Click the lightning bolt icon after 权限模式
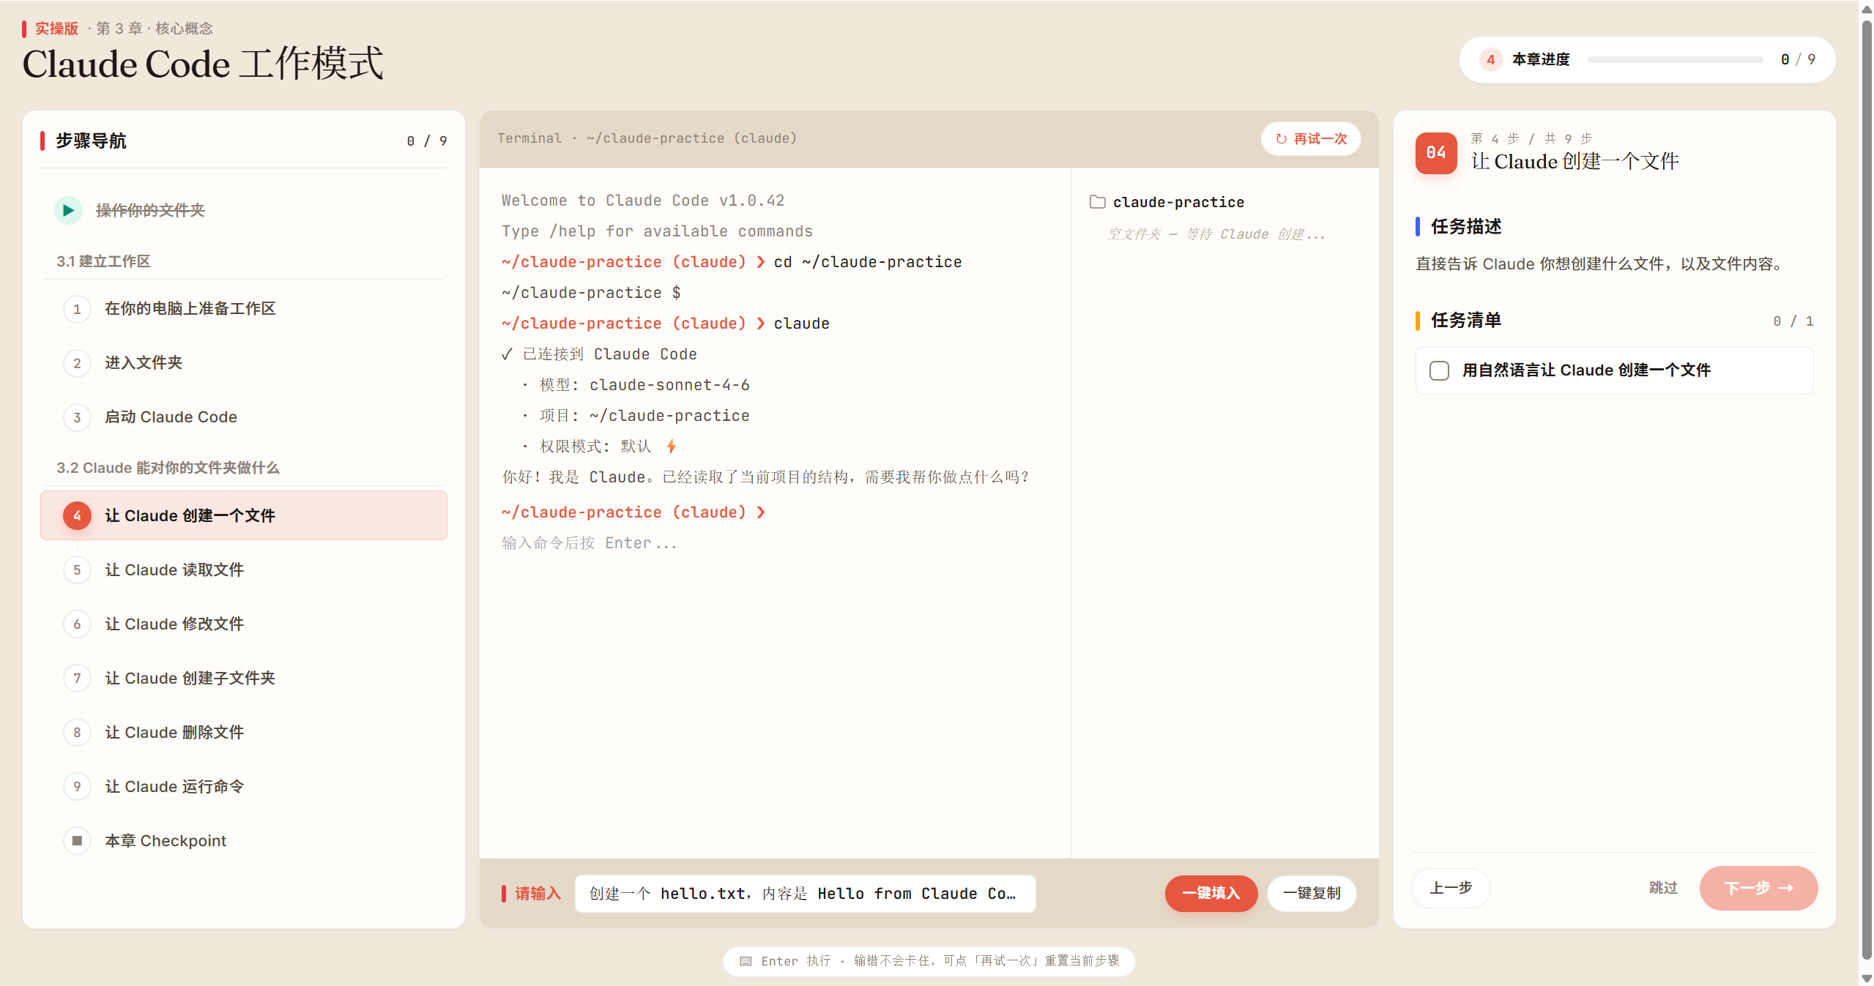Screen dimensions: 1874x986 click(671, 446)
